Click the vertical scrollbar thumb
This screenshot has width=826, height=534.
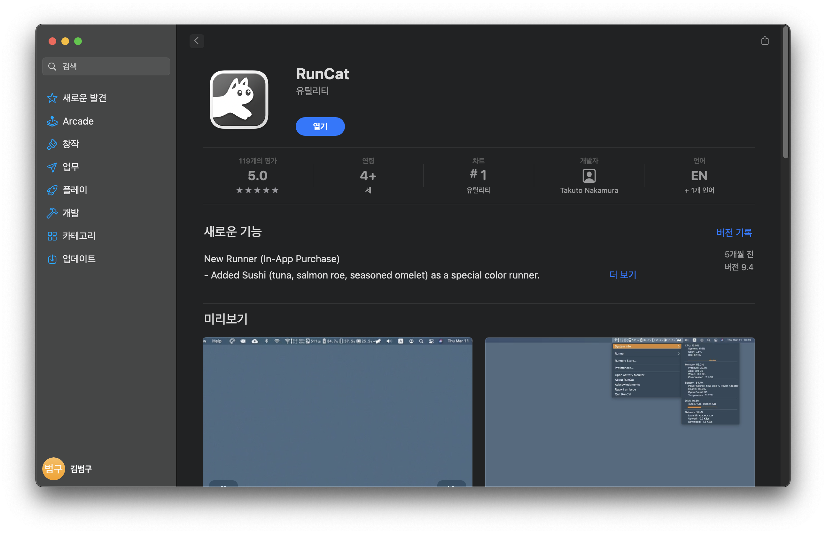coord(786,93)
